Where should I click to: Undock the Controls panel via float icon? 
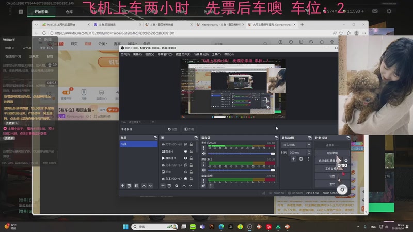(348, 138)
